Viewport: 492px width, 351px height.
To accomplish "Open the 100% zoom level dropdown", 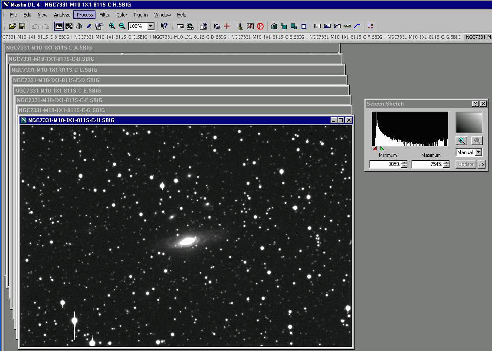I will coord(151,26).
